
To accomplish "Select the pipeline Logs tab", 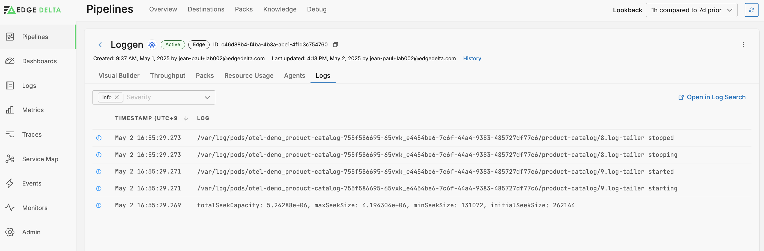I will coord(323,76).
